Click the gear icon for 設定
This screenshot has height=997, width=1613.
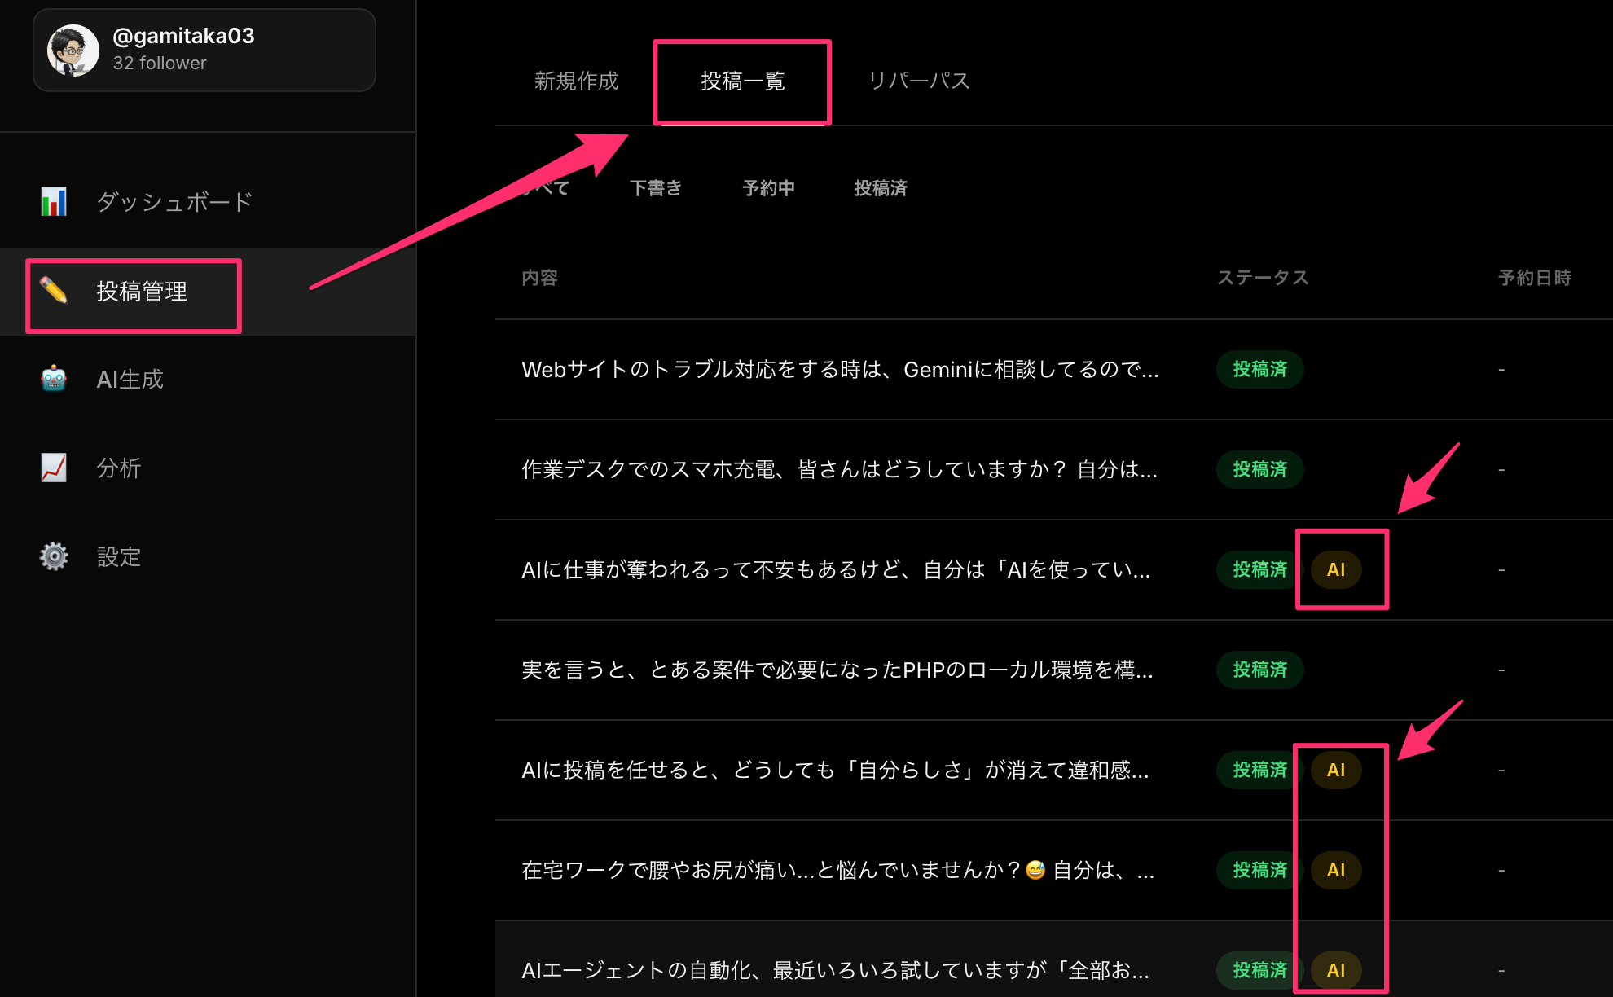point(54,556)
